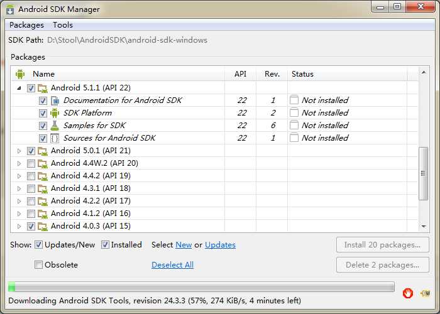Click the Deselect All link
Image resolution: width=440 pixels, height=314 pixels.
[172, 265]
